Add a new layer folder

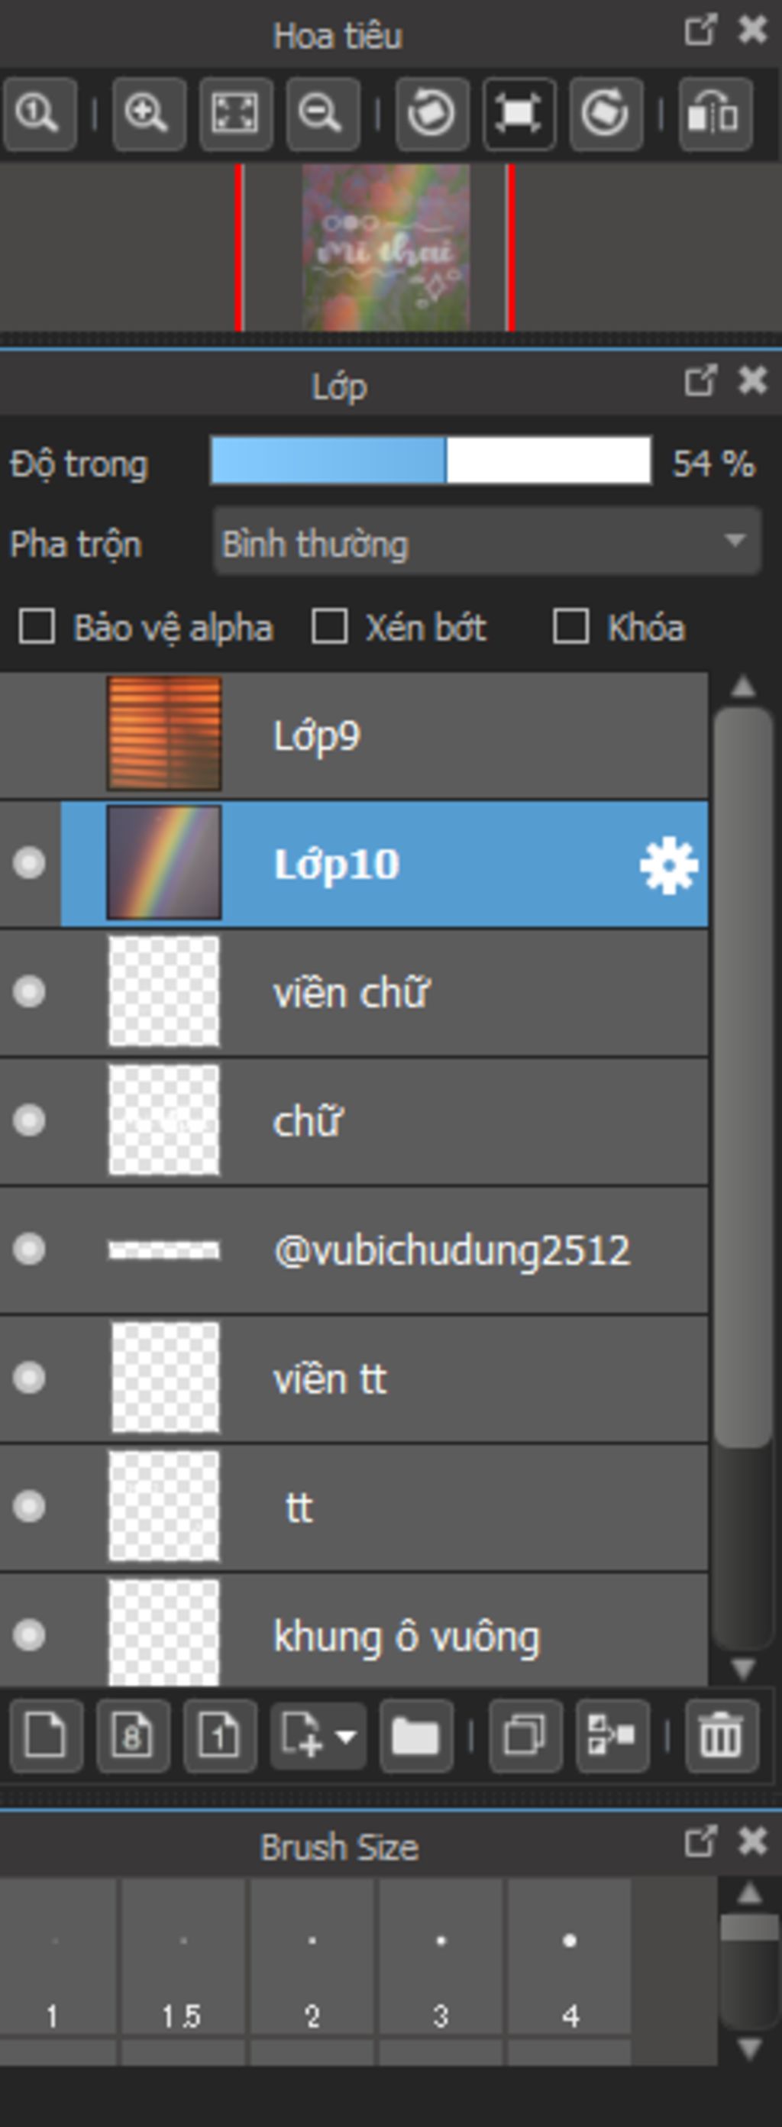[x=416, y=1736]
